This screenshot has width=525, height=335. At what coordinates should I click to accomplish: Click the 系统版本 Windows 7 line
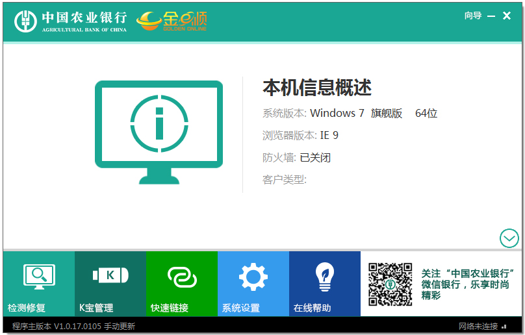350,114
